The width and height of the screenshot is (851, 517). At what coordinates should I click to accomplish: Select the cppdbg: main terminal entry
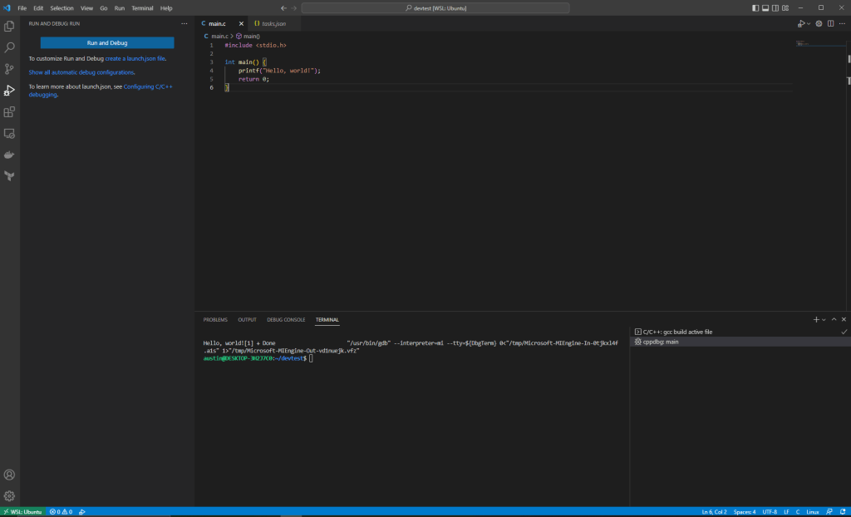coord(661,342)
